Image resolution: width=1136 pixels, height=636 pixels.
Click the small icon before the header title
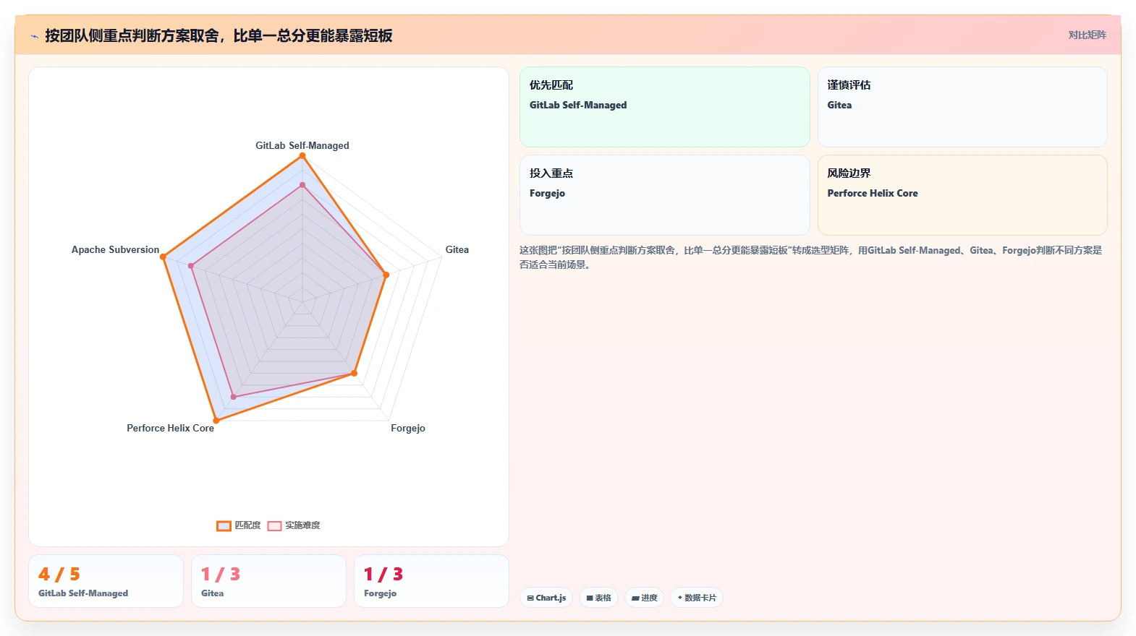point(34,36)
